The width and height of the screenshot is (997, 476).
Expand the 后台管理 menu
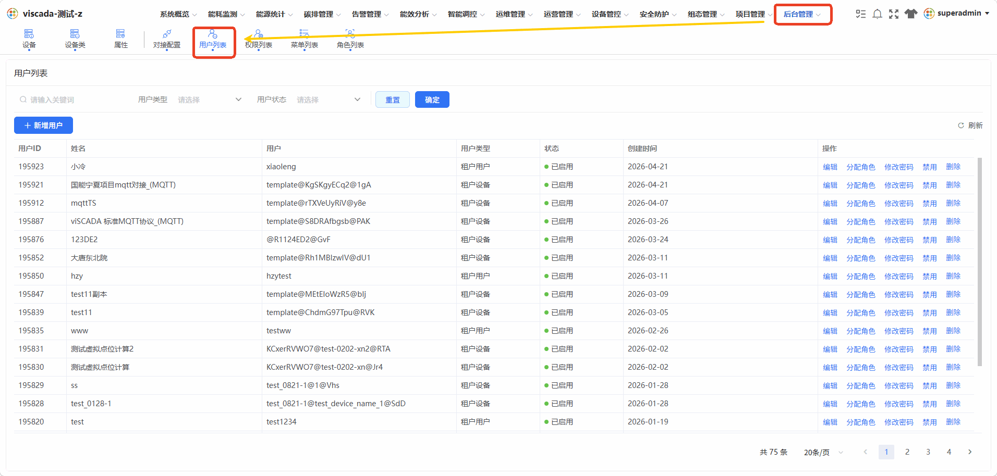tap(802, 14)
